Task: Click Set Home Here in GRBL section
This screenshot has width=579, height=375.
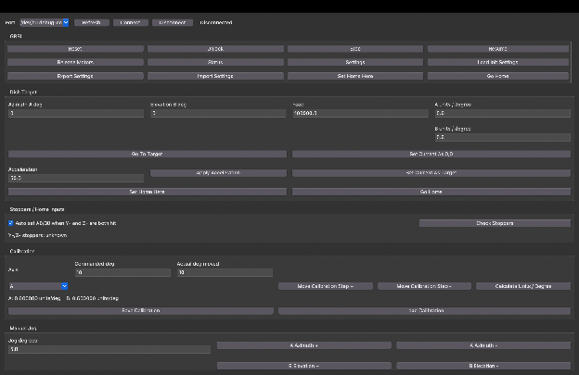Action: [355, 76]
